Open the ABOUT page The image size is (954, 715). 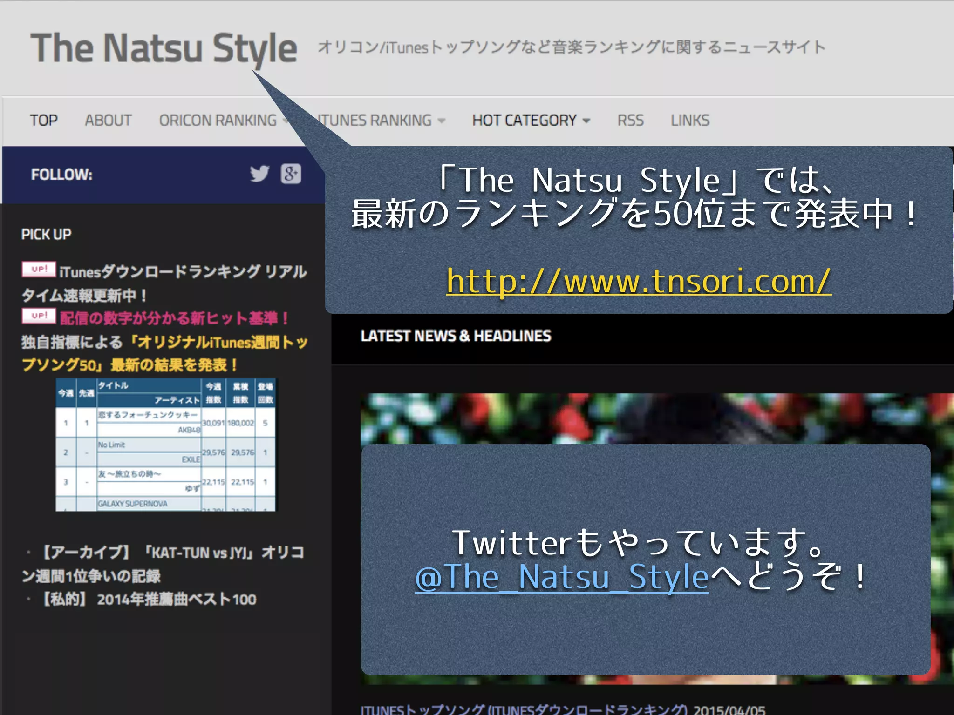[x=108, y=121]
